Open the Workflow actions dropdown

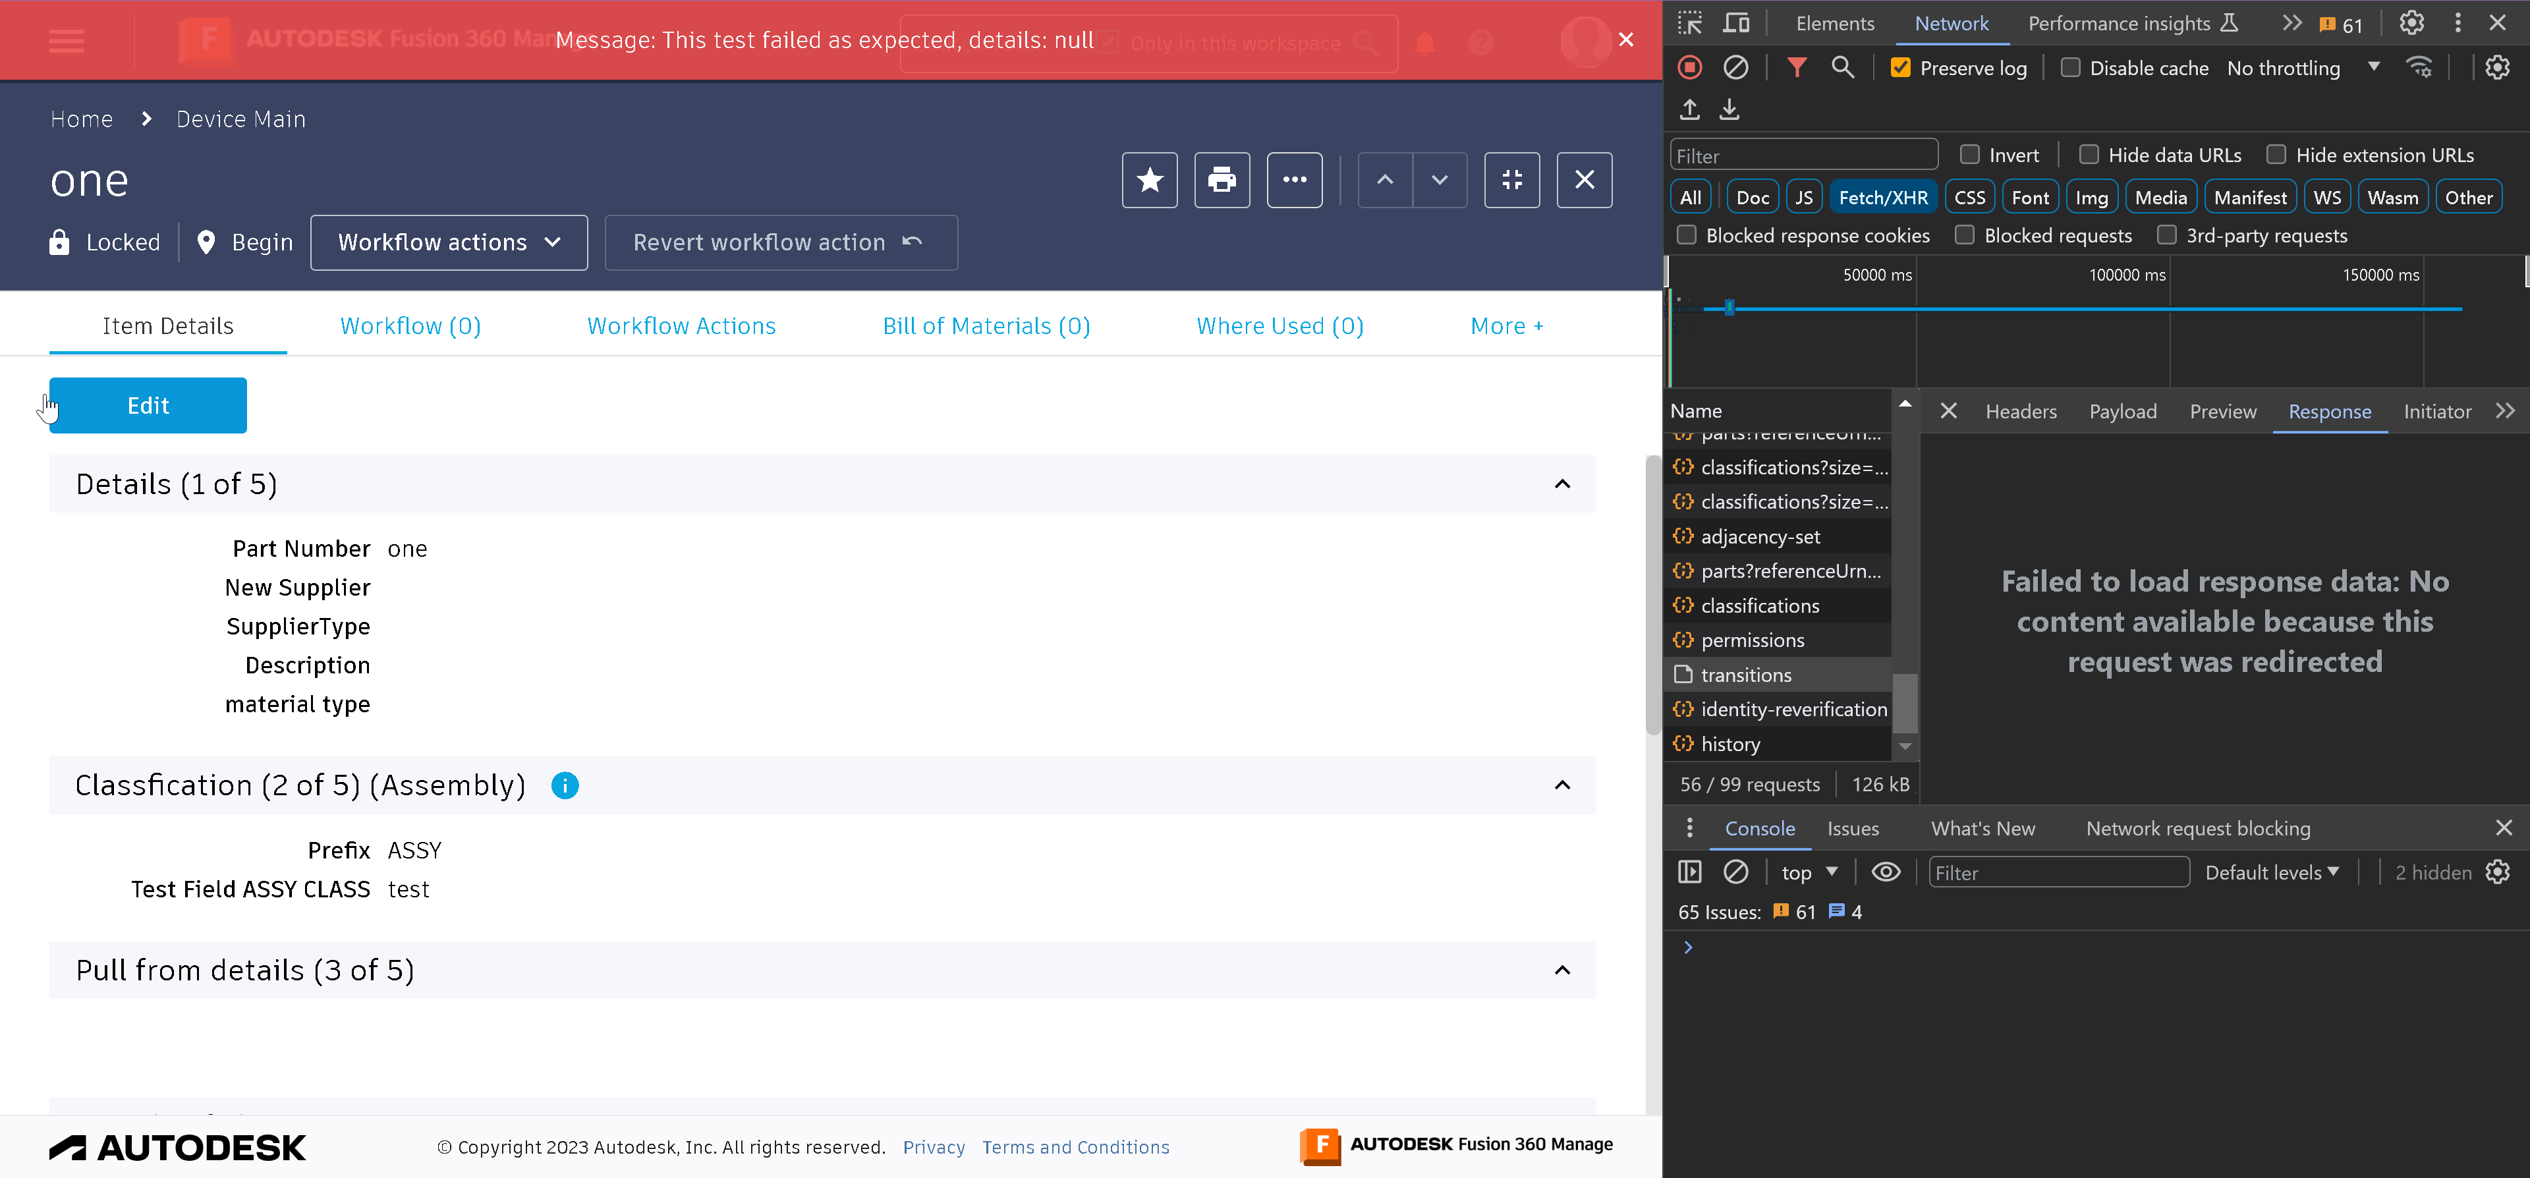[449, 242]
